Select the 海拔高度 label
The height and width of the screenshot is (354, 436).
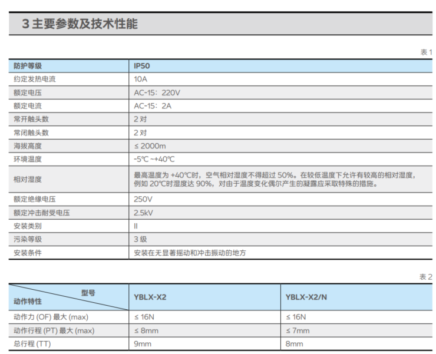tap(28, 146)
